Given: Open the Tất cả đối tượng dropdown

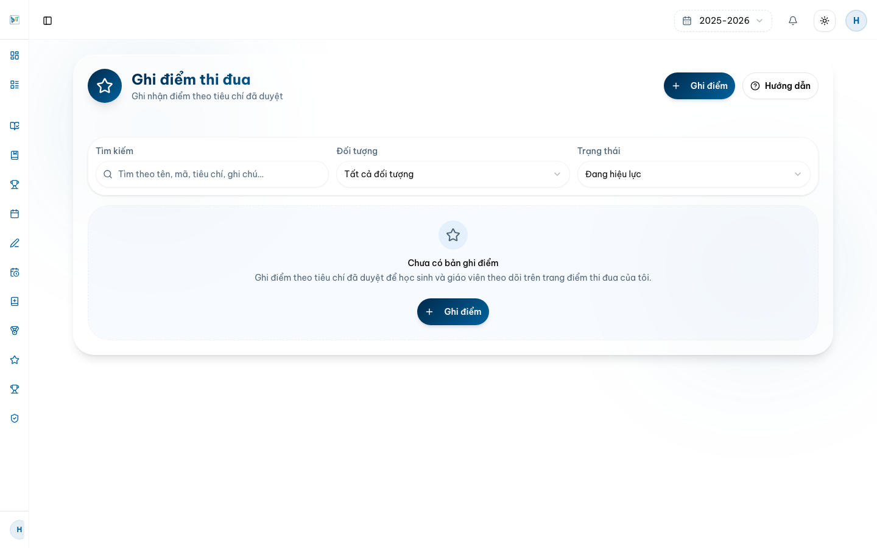Looking at the screenshot, I should click(x=453, y=174).
